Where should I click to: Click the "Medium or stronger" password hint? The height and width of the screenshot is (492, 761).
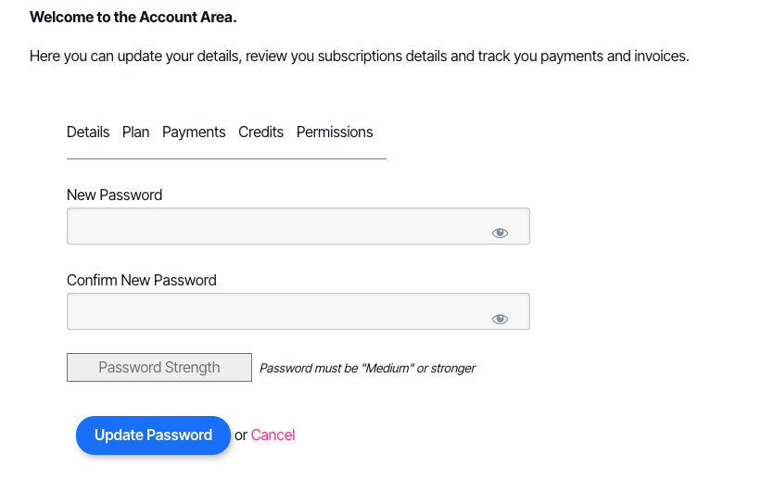[x=367, y=368]
